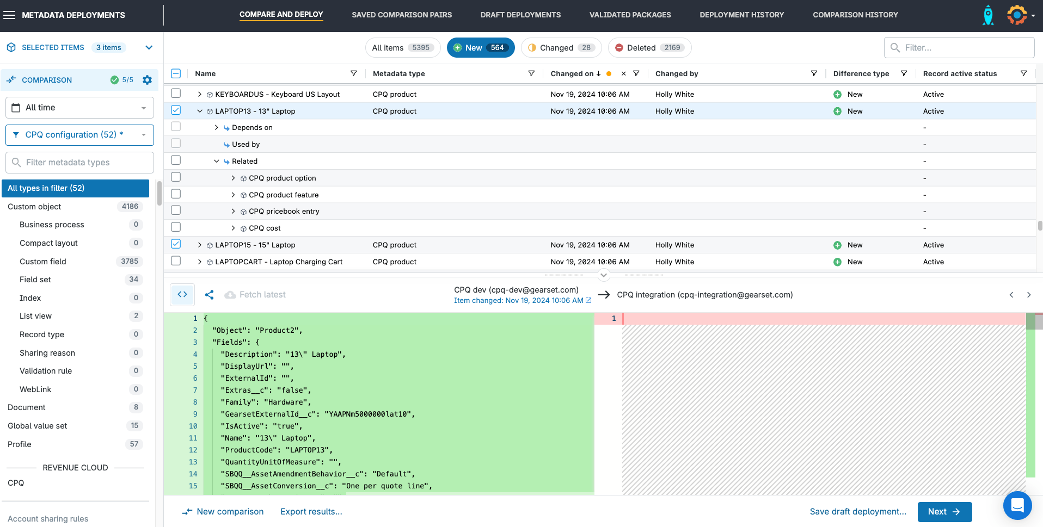This screenshot has height=527, width=1043.
Task: Click Save draft deployment link
Action: click(857, 512)
